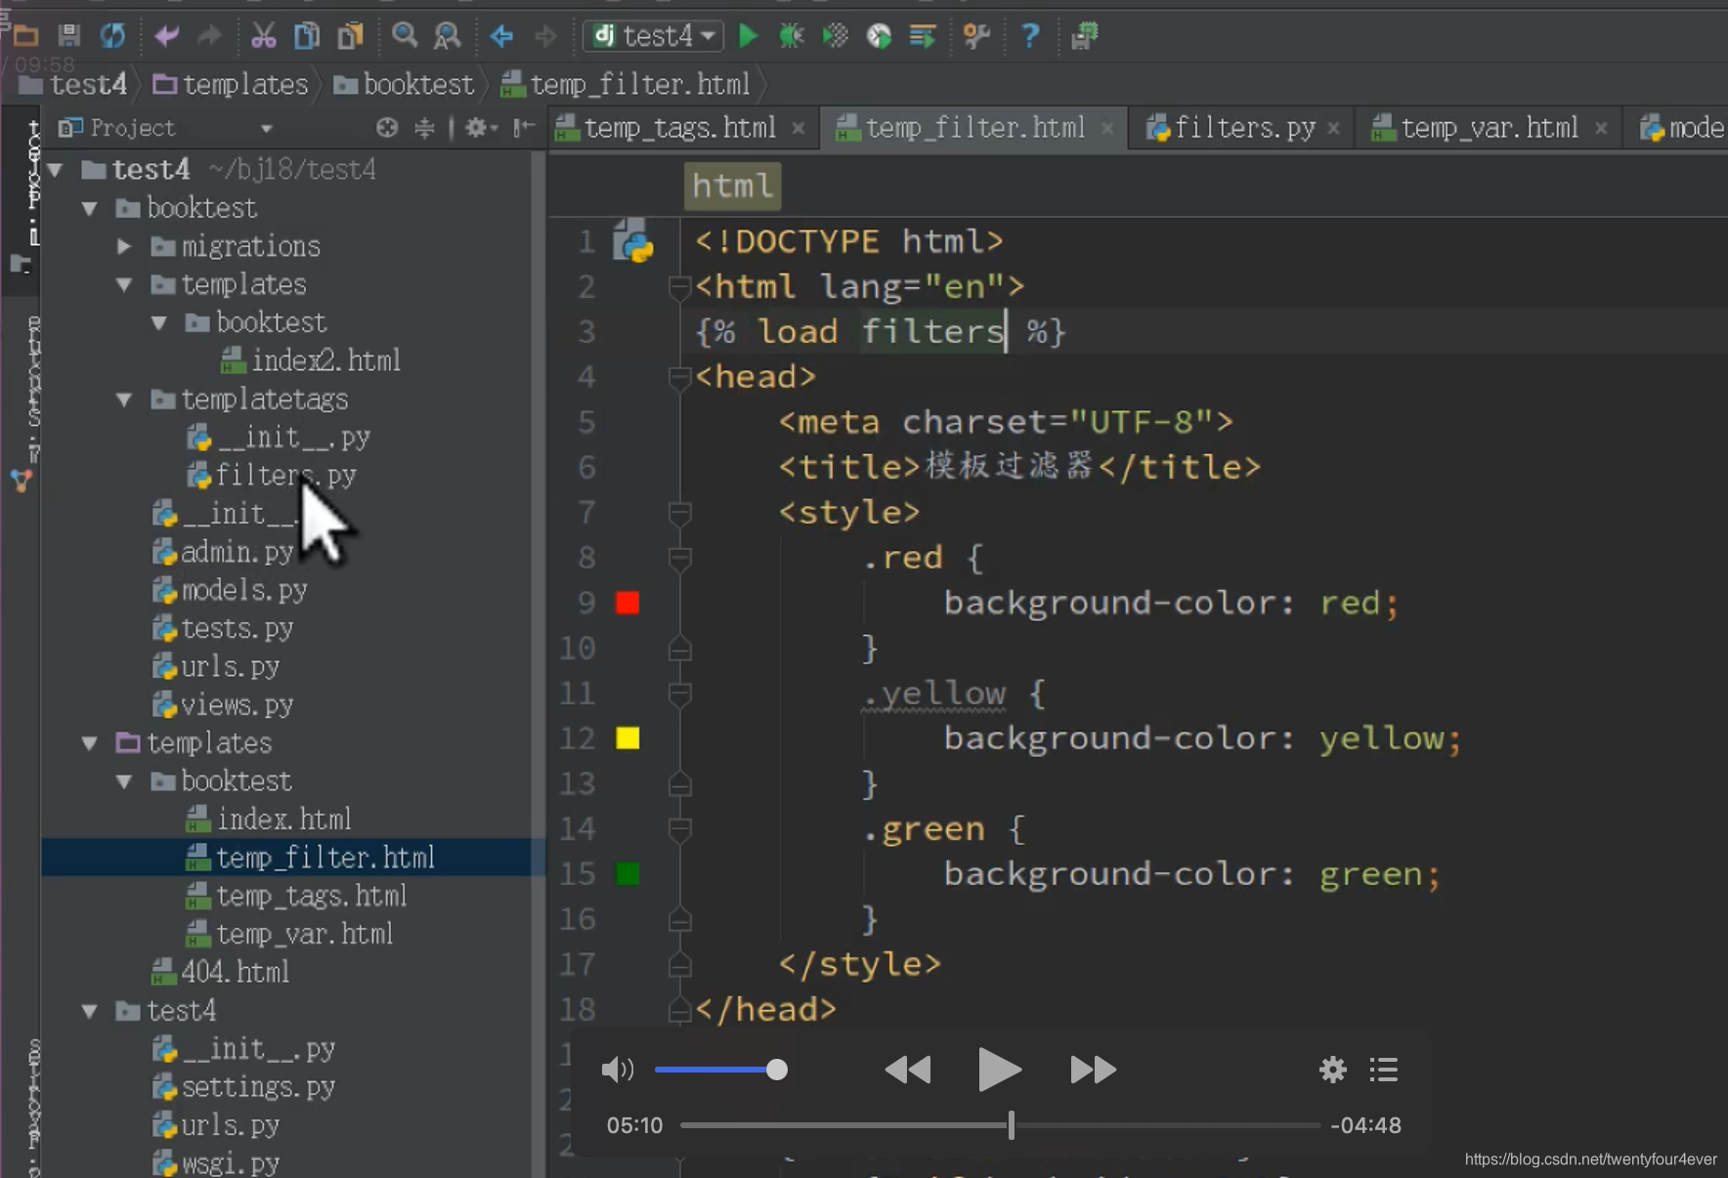Image resolution: width=1728 pixels, height=1178 pixels.
Task: Expand the migrations folder
Action: (x=124, y=246)
